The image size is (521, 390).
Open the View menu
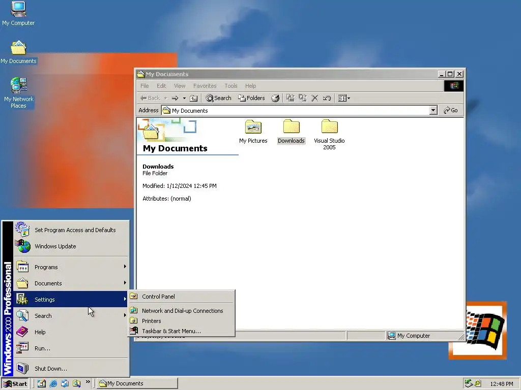coord(180,86)
